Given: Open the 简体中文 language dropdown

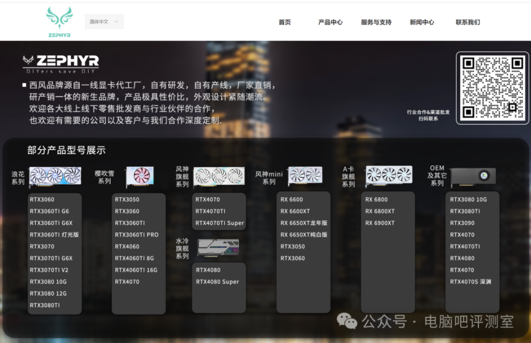Looking at the screenshot, I should (104, 22).
